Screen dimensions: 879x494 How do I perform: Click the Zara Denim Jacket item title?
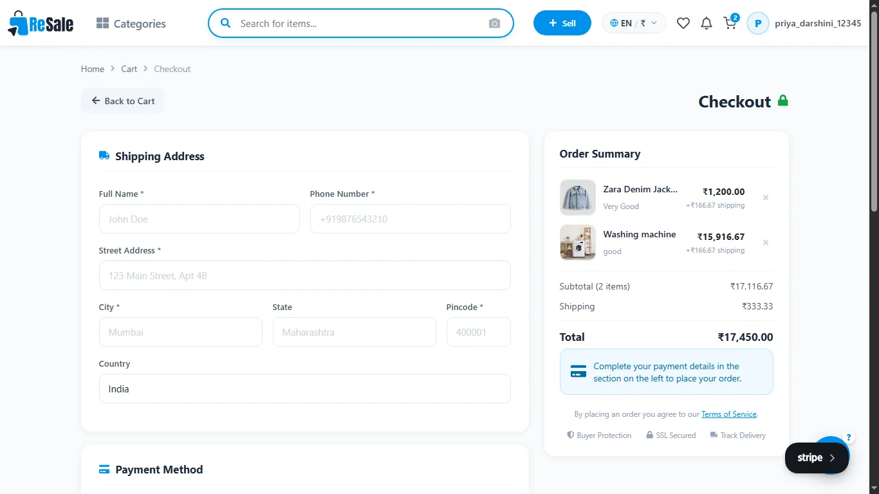[640, 189]
